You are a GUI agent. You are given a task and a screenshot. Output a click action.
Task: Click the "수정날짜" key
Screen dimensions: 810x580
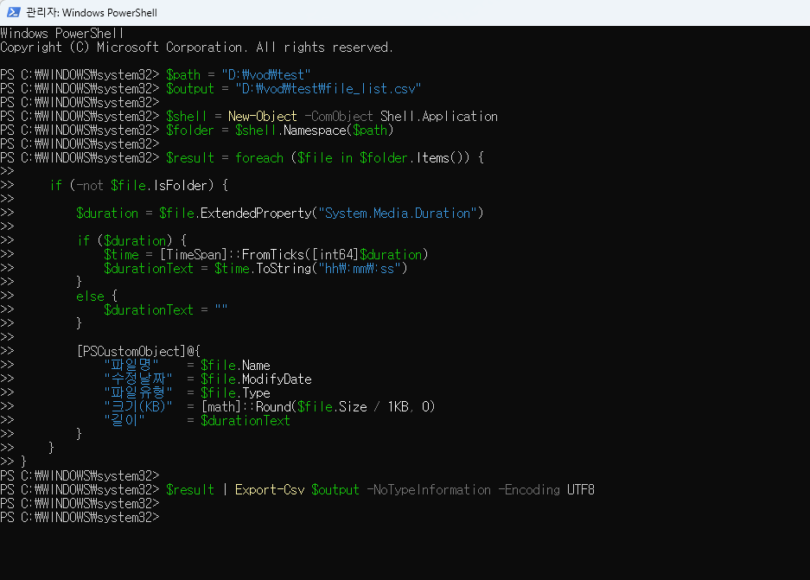point(138,379)
